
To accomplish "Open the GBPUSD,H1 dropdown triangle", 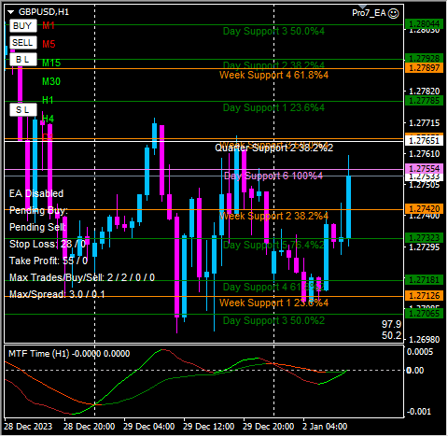I will [11, 12].
